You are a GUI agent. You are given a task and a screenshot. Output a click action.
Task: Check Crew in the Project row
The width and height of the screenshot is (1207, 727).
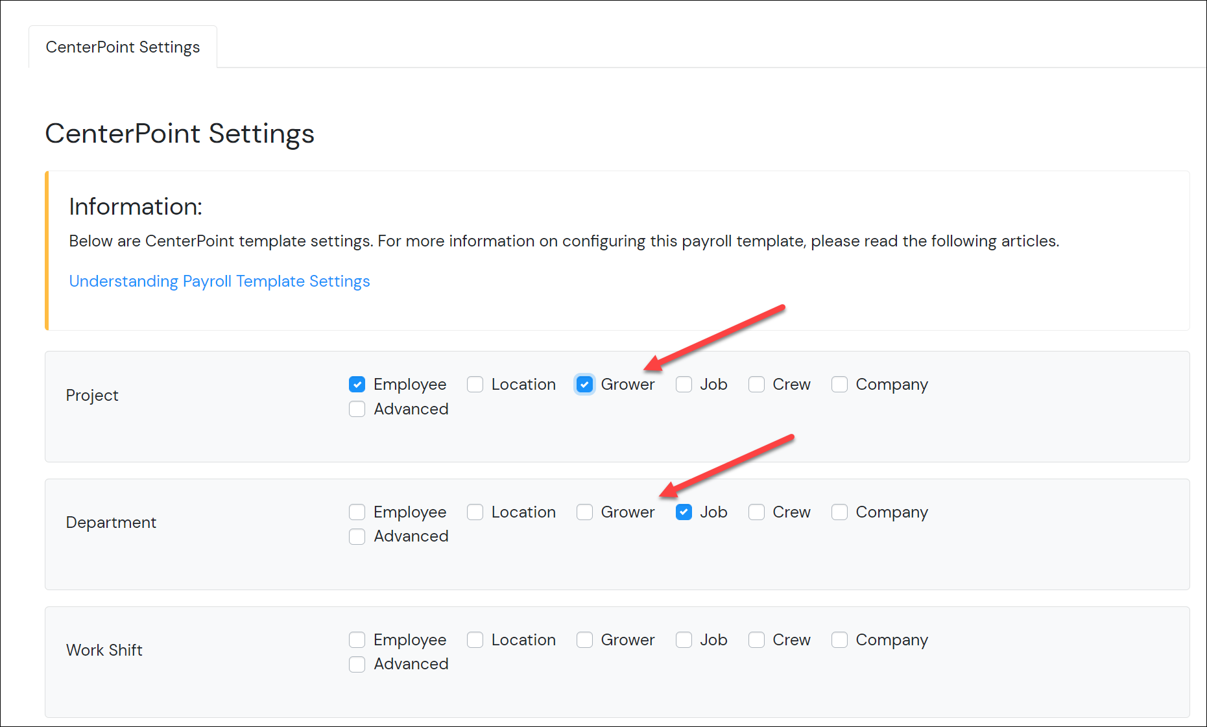point(757,385)
